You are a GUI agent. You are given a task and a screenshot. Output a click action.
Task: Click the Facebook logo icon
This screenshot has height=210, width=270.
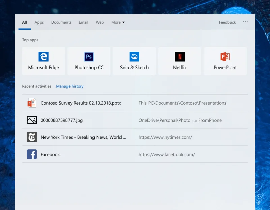(32, 154)
